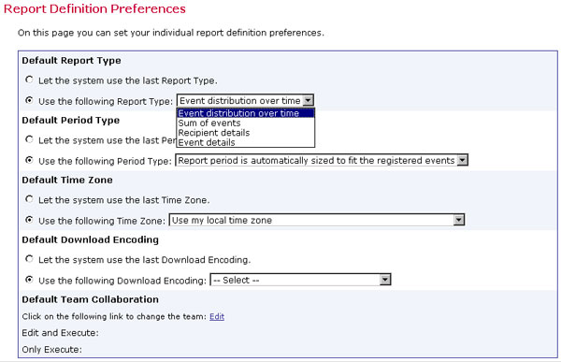Click the Edit link for team collaboration
The image size is (561, 362).
click(217, 316)
